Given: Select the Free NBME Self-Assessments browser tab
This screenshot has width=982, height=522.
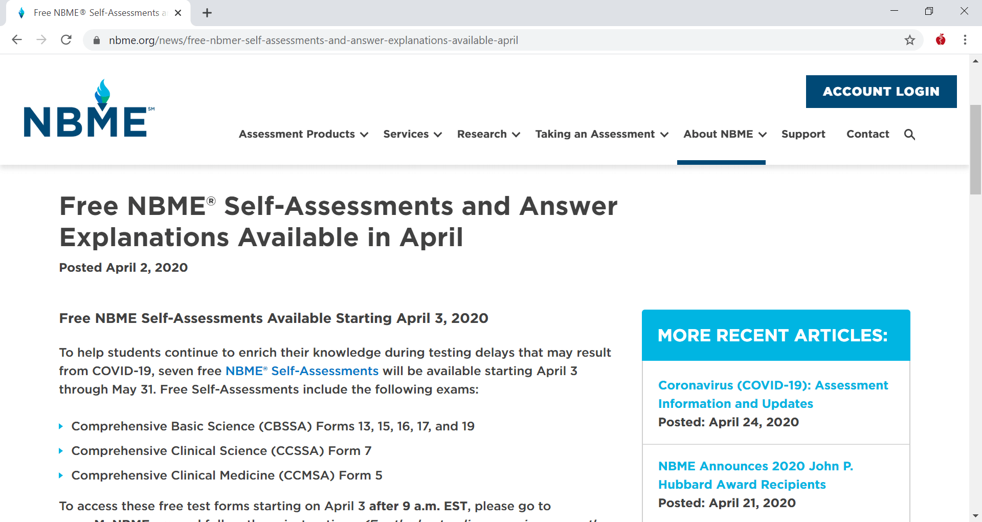Looking at the screenshot, I should click(x=97, y=13).
